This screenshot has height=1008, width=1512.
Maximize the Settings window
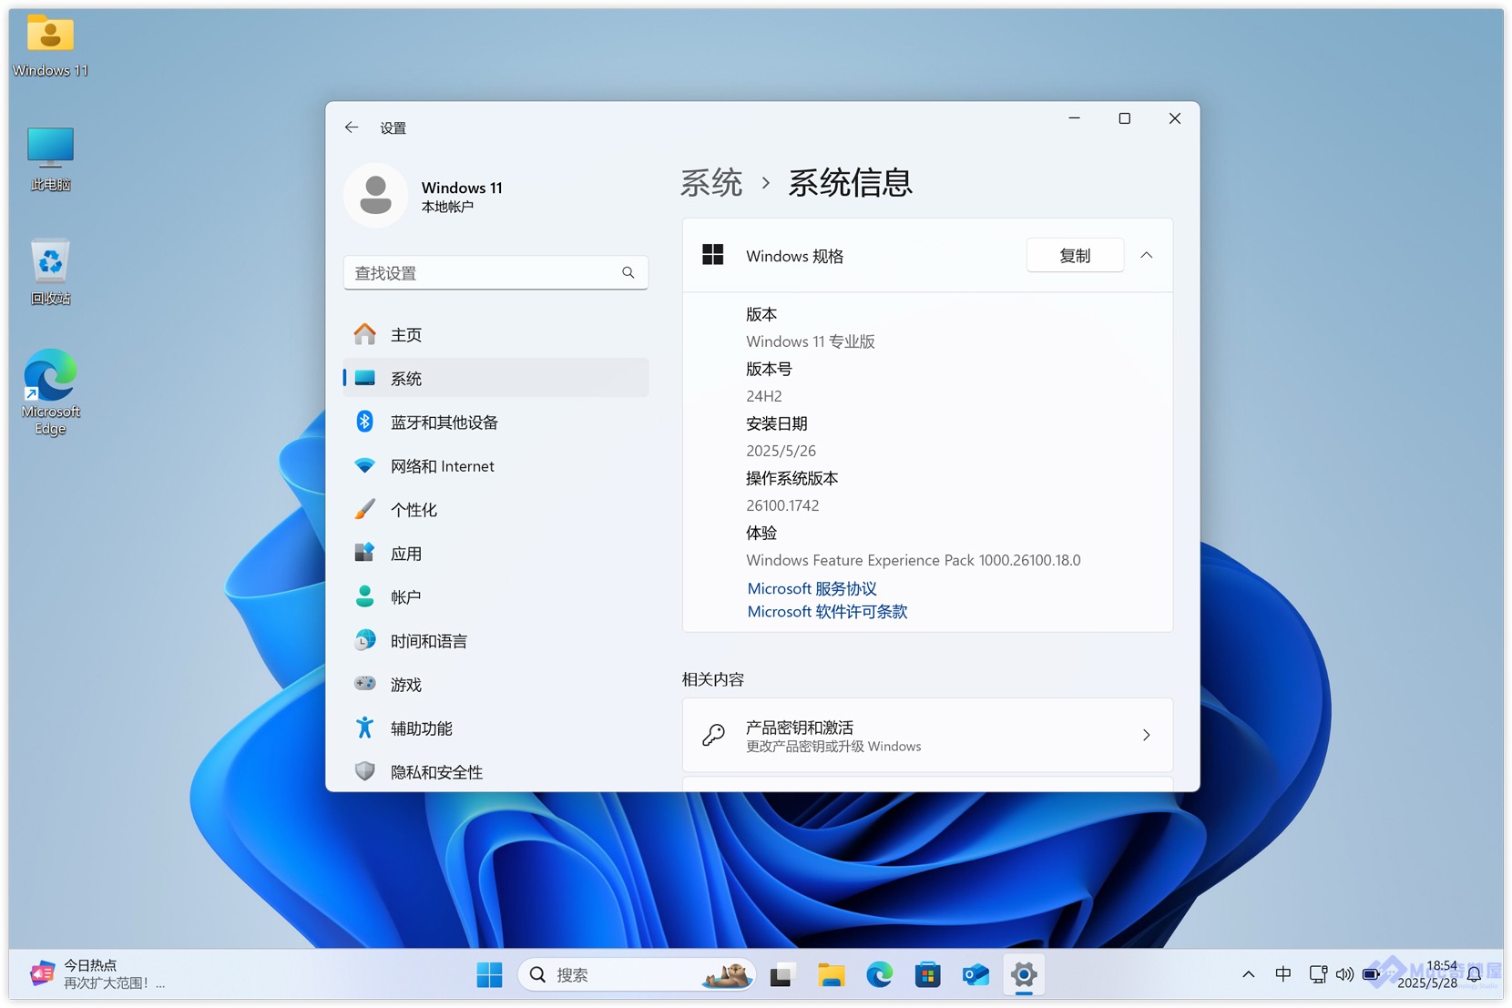[1125, 118]
